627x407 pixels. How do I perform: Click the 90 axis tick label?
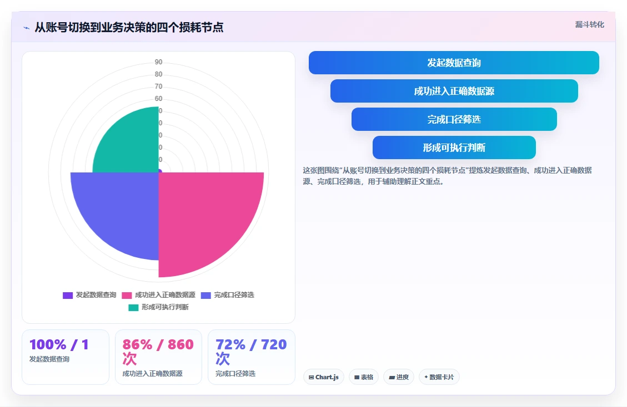159,62
